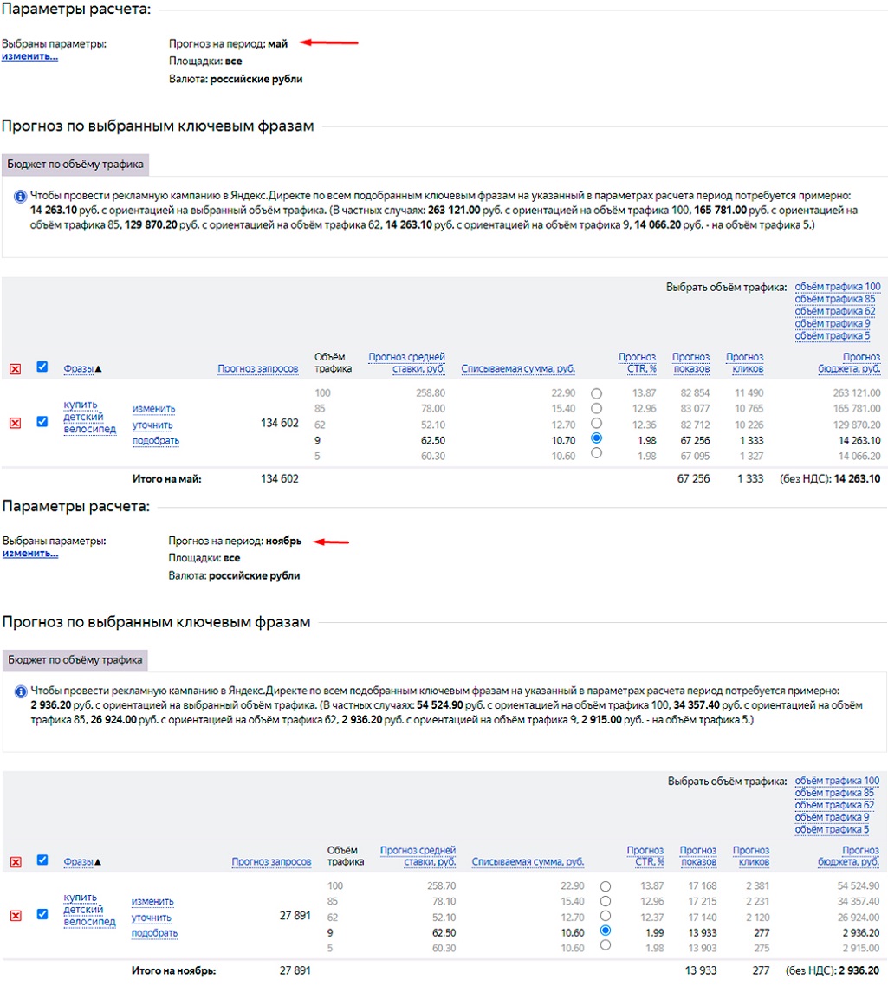Select traffic volume 85 radio in November table
Screen dimensions: 888x986
(x=605, y=901)
